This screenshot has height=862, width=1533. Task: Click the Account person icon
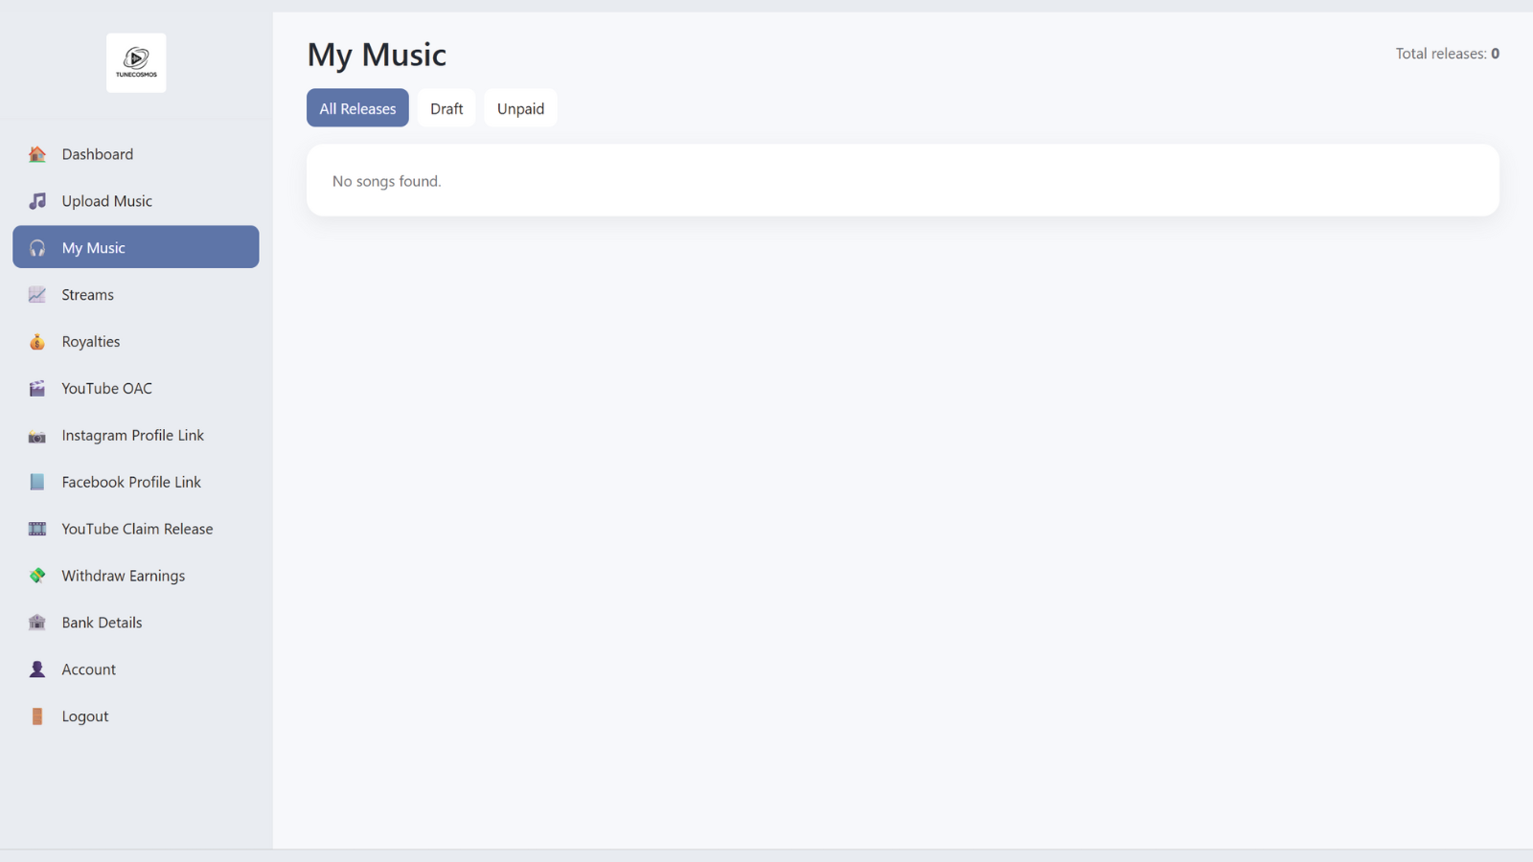37,669
